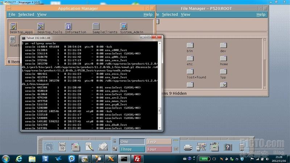Select the etc folder in File Manager
290x163 pixels.
point(190,58)
